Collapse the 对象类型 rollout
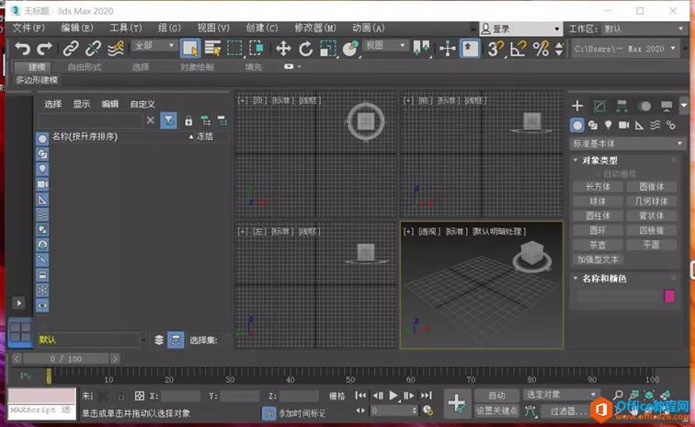This screenshot has height=427, width=695. pos(599,160)
